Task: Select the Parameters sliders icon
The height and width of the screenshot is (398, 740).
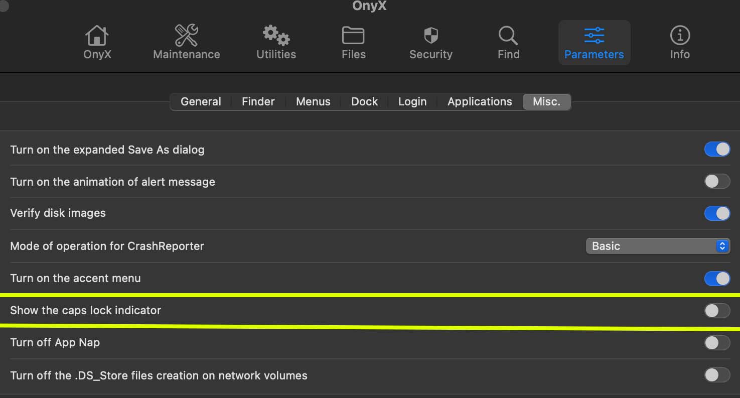Action: (x=594, y=36)
